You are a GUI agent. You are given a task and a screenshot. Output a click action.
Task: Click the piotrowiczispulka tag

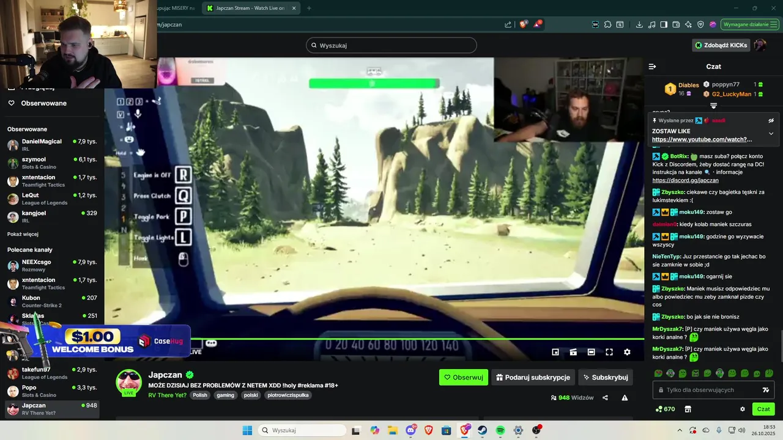coord(288,395)
